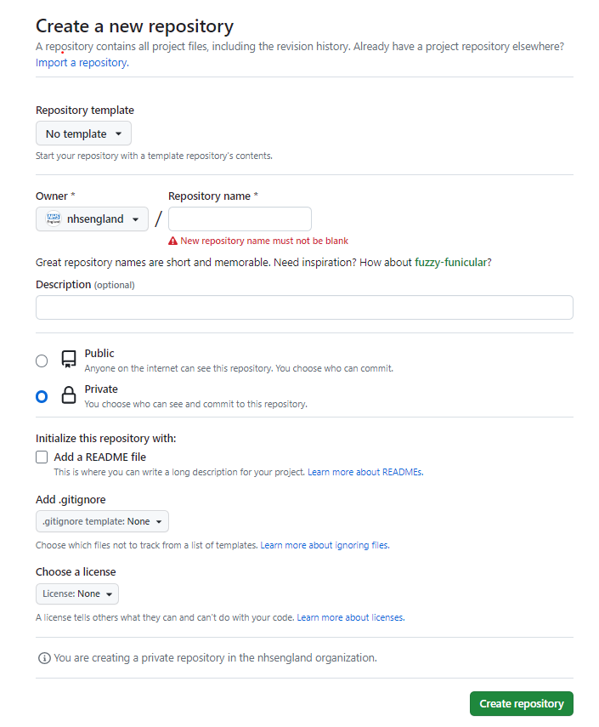Open the Learn more about licenses link
This screenshot has height=727, width=599.
[x=350, y=617]
